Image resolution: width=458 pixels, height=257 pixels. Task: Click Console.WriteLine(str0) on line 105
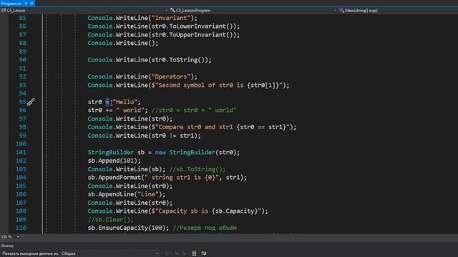[130, 186]
